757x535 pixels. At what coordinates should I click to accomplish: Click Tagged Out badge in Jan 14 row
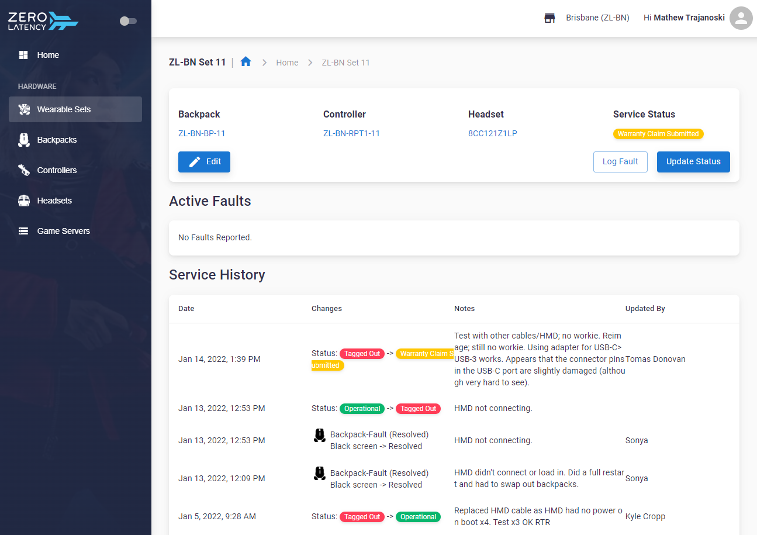[x=362, y=354]
